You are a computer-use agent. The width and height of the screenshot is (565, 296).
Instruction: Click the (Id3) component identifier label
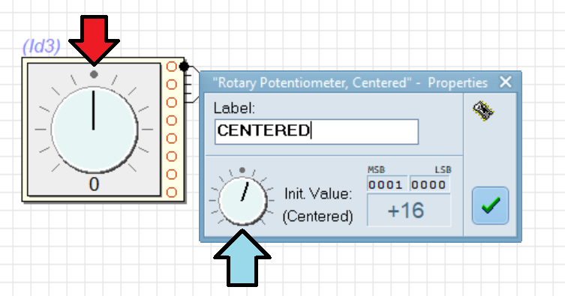click(41, 46)
